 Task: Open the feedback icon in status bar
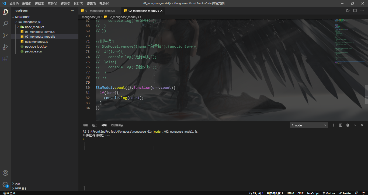coord(357,193)
